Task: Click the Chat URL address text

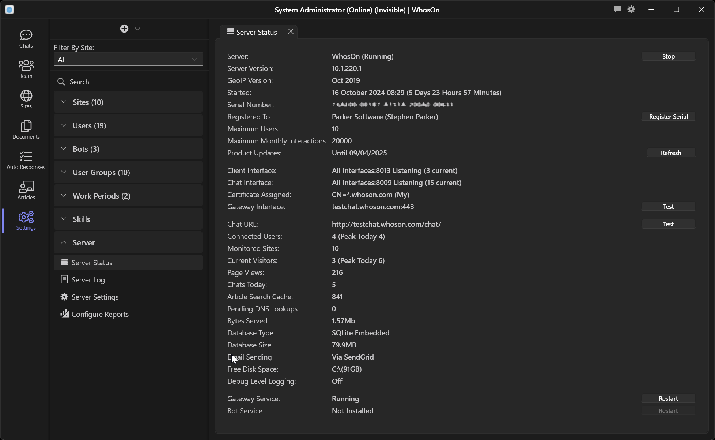Action: [386, 224]
